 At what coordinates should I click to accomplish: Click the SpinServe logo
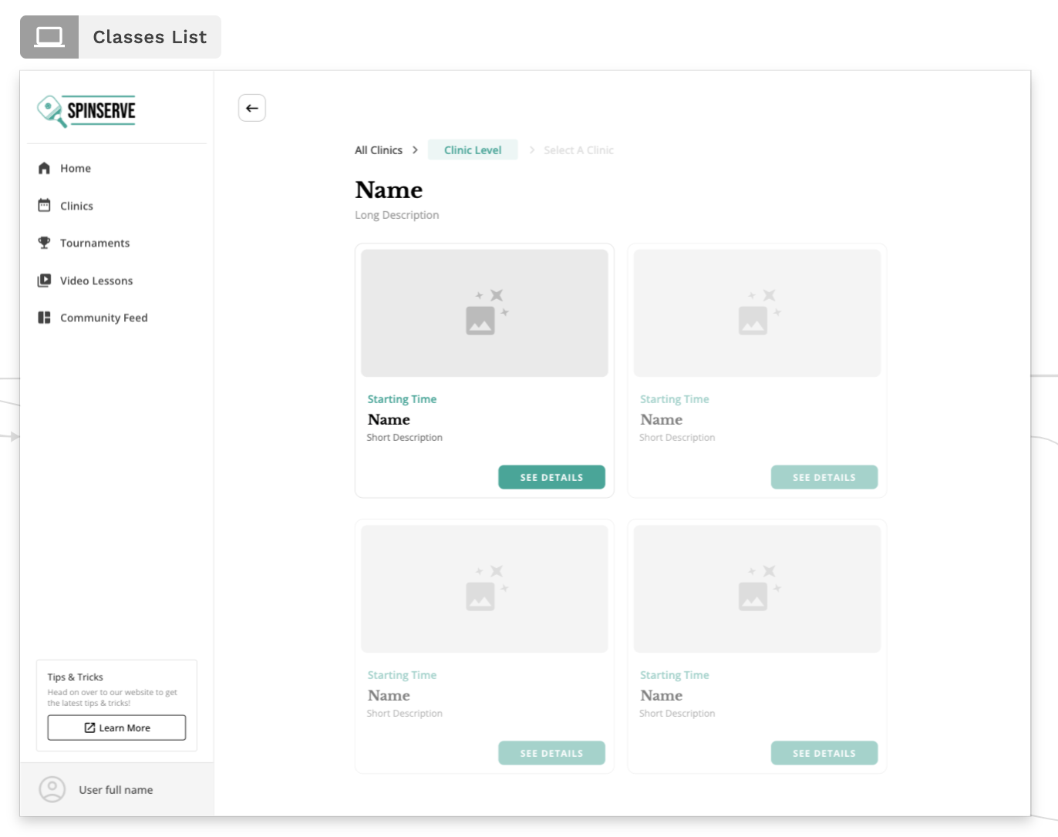pos(86,111)
